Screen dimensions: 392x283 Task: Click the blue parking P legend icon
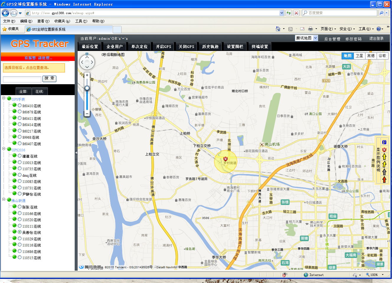(x=384, y=143)
